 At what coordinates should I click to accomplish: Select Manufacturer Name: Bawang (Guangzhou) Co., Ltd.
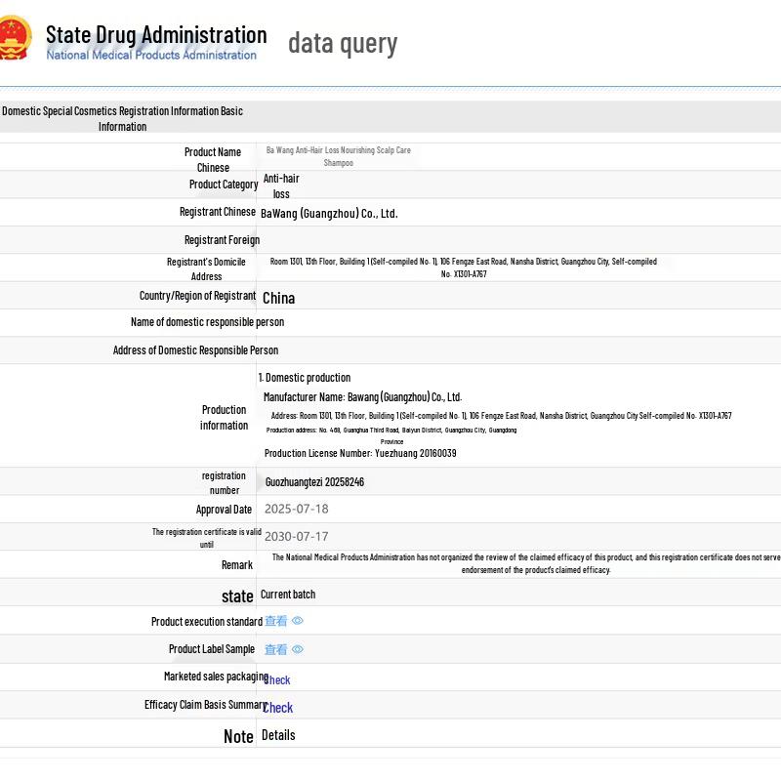click(362, 397)
